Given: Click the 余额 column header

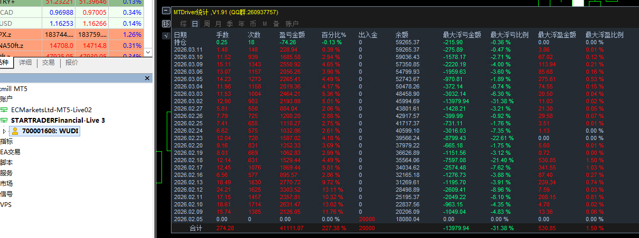Looking at the screenshot, I should click(402, 35).
